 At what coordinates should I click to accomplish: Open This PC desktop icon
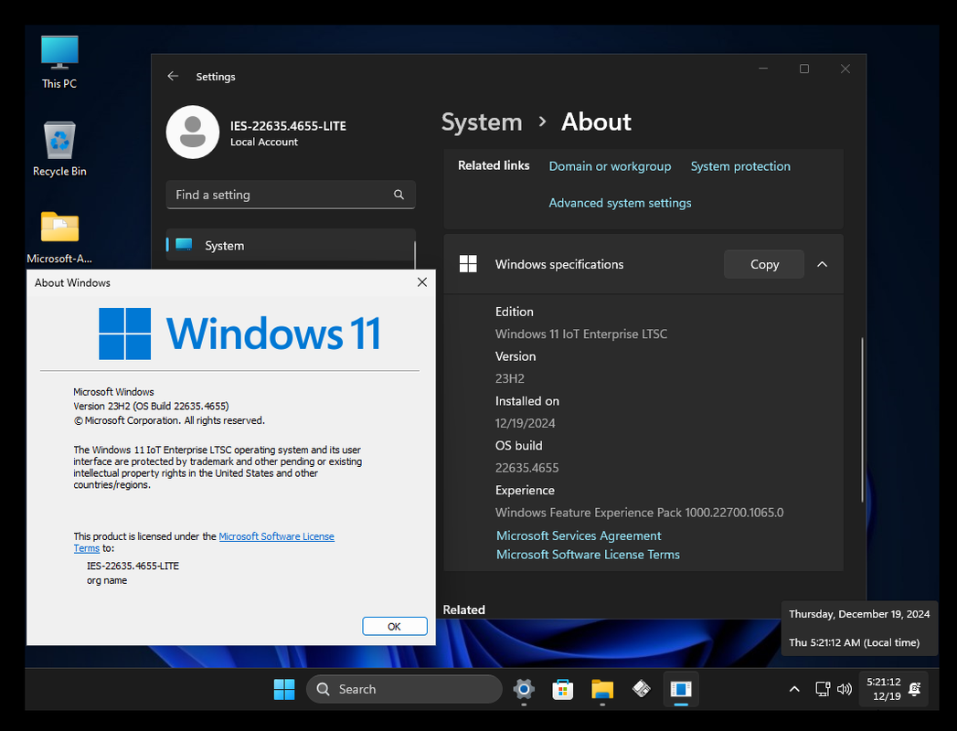(x=59, y=62)
